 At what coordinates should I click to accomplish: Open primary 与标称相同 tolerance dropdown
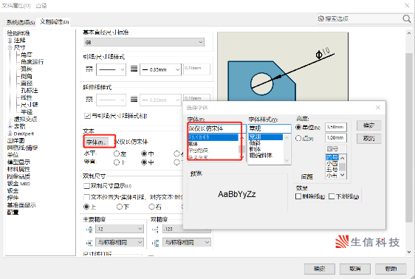click(120, 242)
